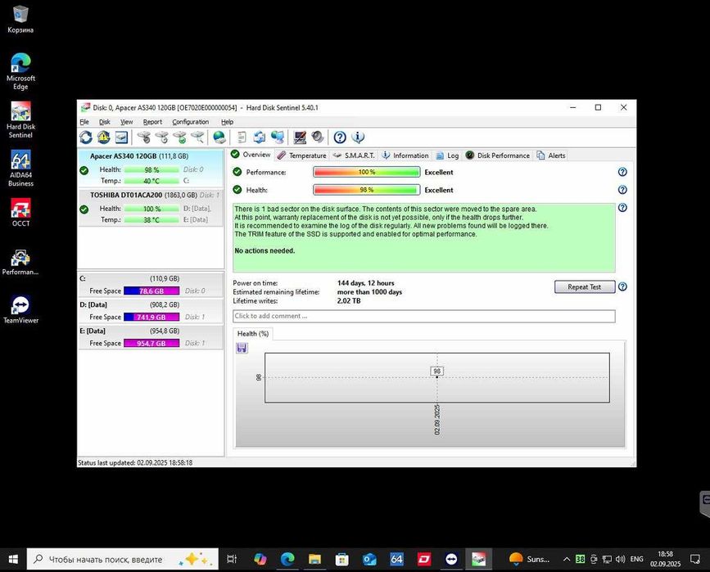Click the Windows Start button
This screenshot has height=572, width=710.
tap(13, 560)
